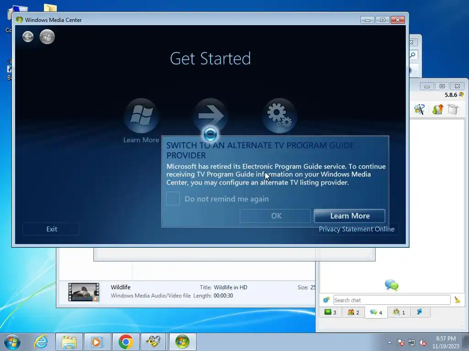Click the gear icon left of Search chat

(326, 300)
